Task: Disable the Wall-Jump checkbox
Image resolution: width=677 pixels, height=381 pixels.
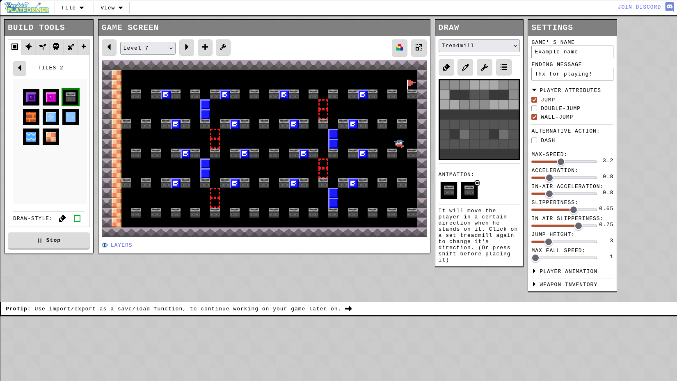Action: click(534, 117)
